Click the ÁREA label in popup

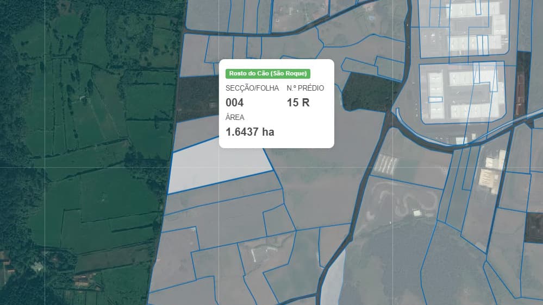pyautogui.click(x=235, y=117)
